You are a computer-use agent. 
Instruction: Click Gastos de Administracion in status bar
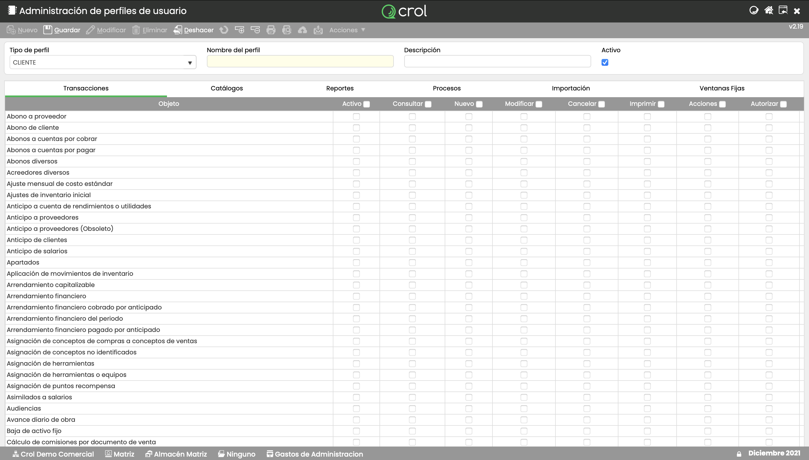pyautogui.click(x=315, y=454)
